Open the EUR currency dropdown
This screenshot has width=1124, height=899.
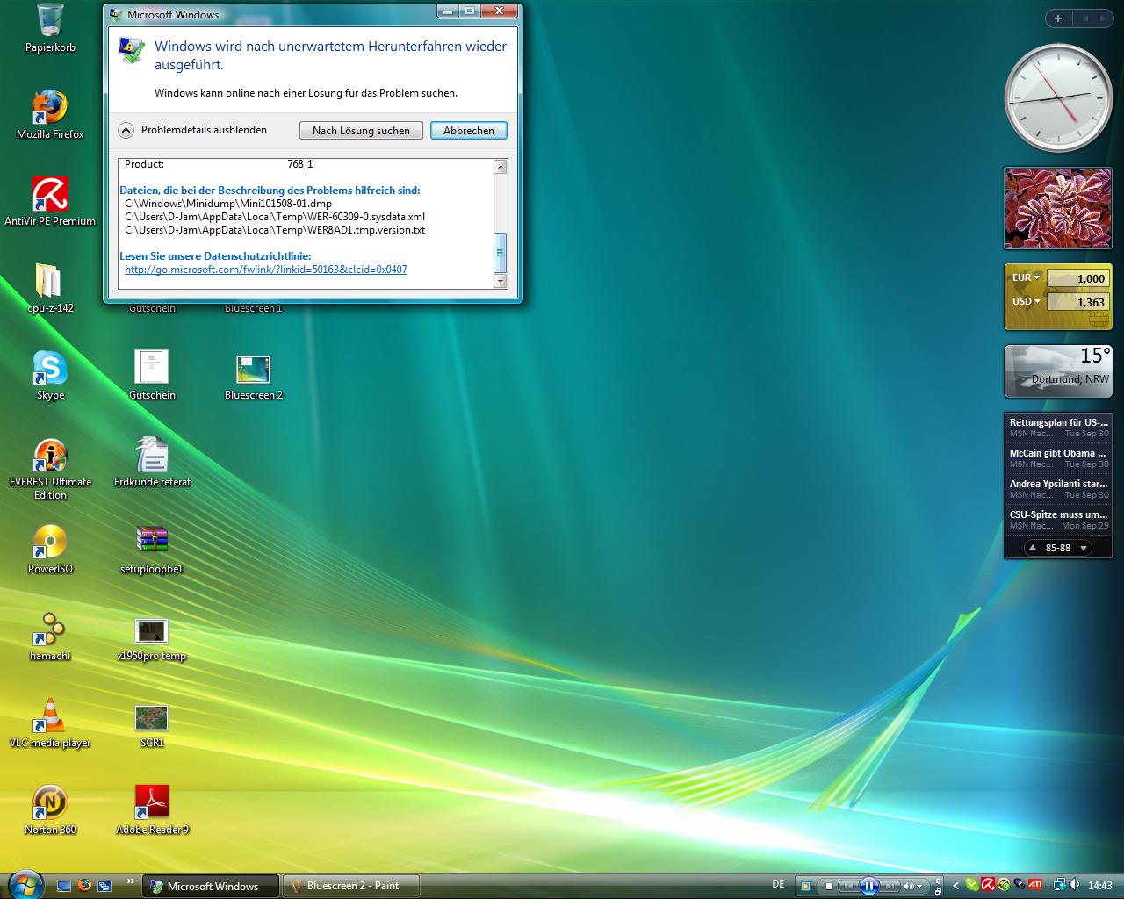[1026, 277]
